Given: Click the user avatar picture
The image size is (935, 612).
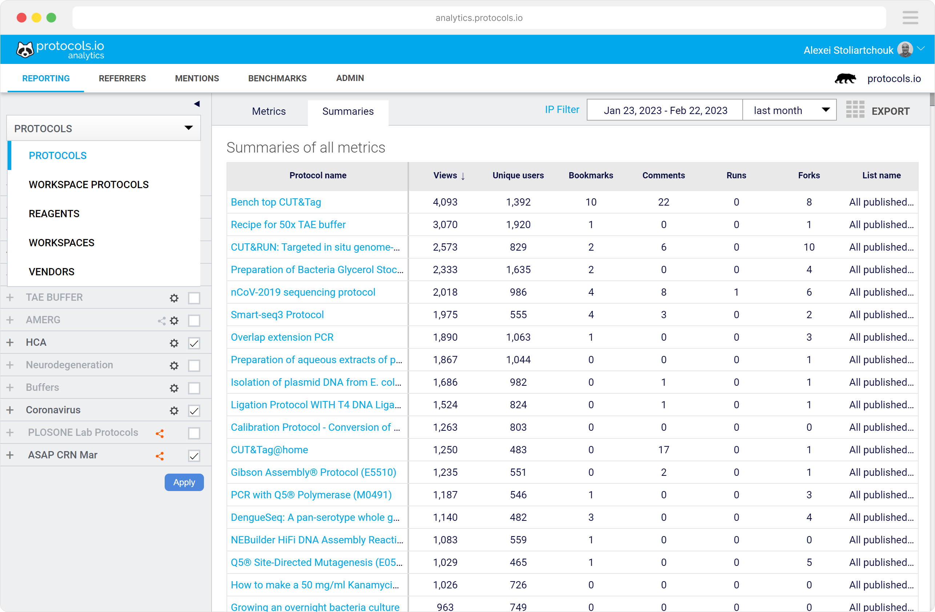Looking at the screenshot, I should coord(905,50).
